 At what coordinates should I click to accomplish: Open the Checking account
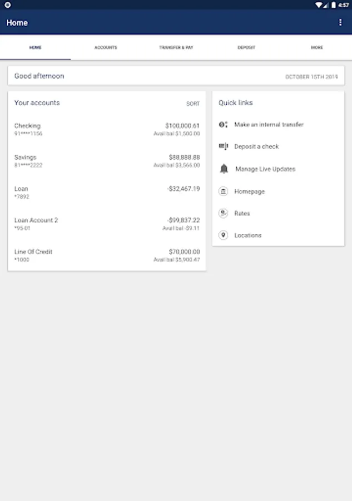point(107,130)
